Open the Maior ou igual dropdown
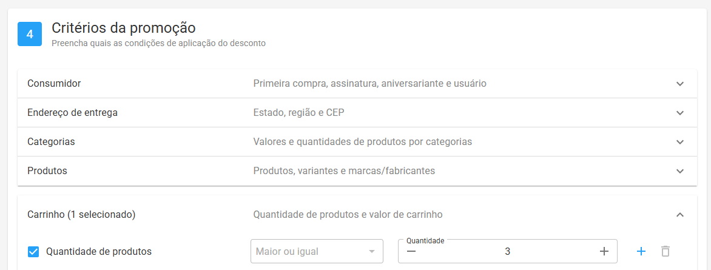 click(317, 251)
